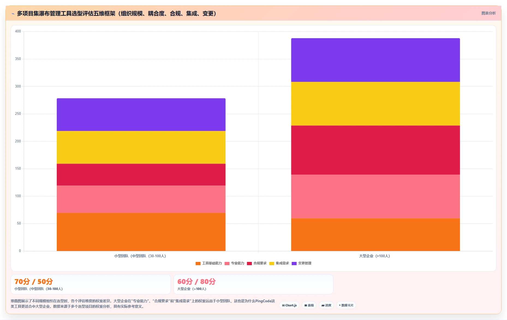Viewport: 507px width, 320px height.
Task: Click the small icon before the chart title
Action: click(13, 14)
